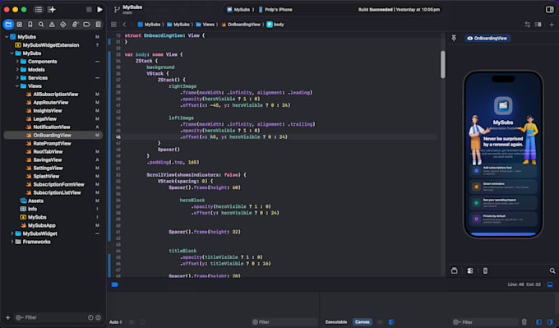Viewport: 559px width, 328px height.
Task: Open canvas device settings icon
Action: coord(485,271)
